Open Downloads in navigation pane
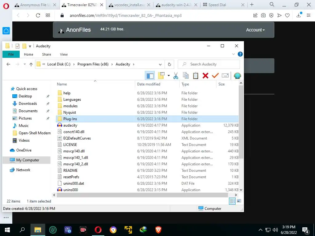Image resolution: width=315 pixels, height=236 pixels. [x=28, y=104]
